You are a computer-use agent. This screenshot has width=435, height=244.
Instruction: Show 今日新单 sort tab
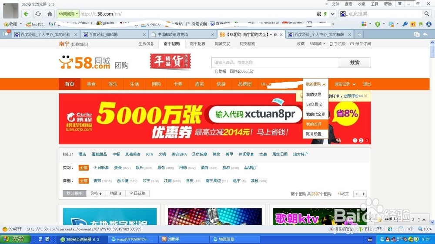(137, 193)
